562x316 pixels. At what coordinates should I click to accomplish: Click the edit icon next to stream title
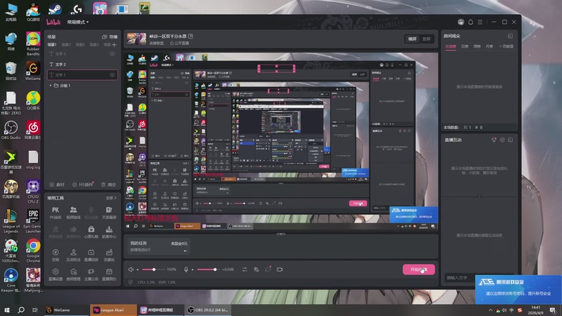point(190,37)
